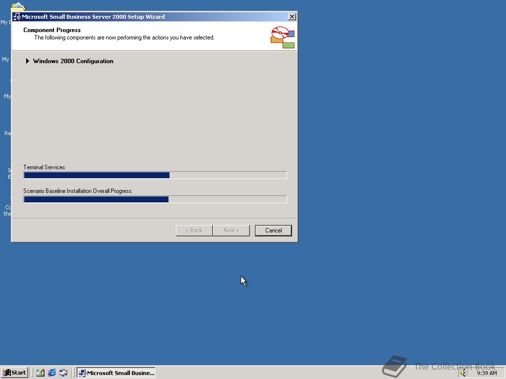Expand the Windows 2000 Configuration arrow
506x379 pixels.
tap(28, 61)
